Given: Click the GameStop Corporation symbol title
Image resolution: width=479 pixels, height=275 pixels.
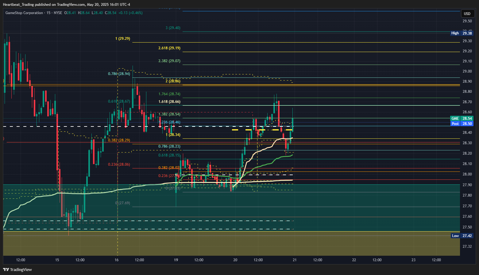Looking at the screenshot, I should tap(24, 13).
